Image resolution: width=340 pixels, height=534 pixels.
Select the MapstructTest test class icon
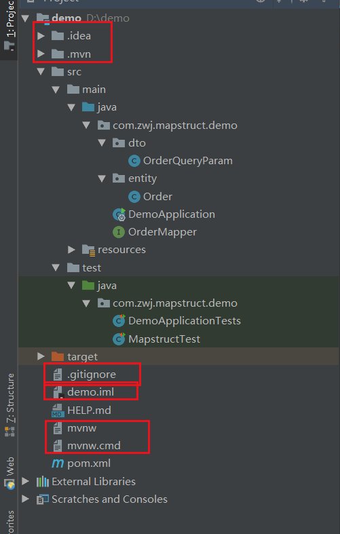[119, 339]
